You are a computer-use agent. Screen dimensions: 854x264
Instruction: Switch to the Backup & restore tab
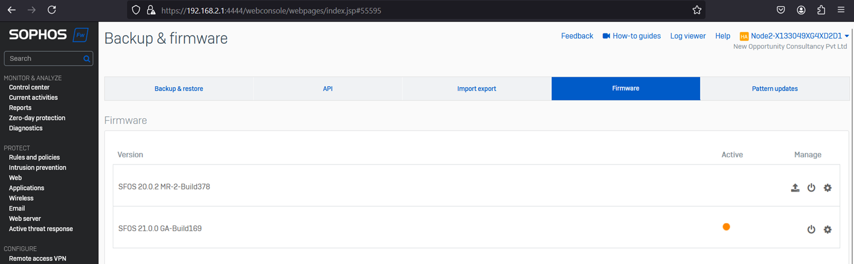(178, 89)
